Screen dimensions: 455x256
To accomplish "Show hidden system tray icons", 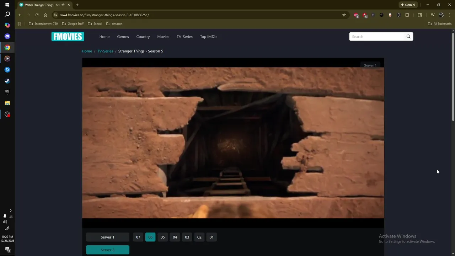I will pyautogui.click(x=10, y=210).
